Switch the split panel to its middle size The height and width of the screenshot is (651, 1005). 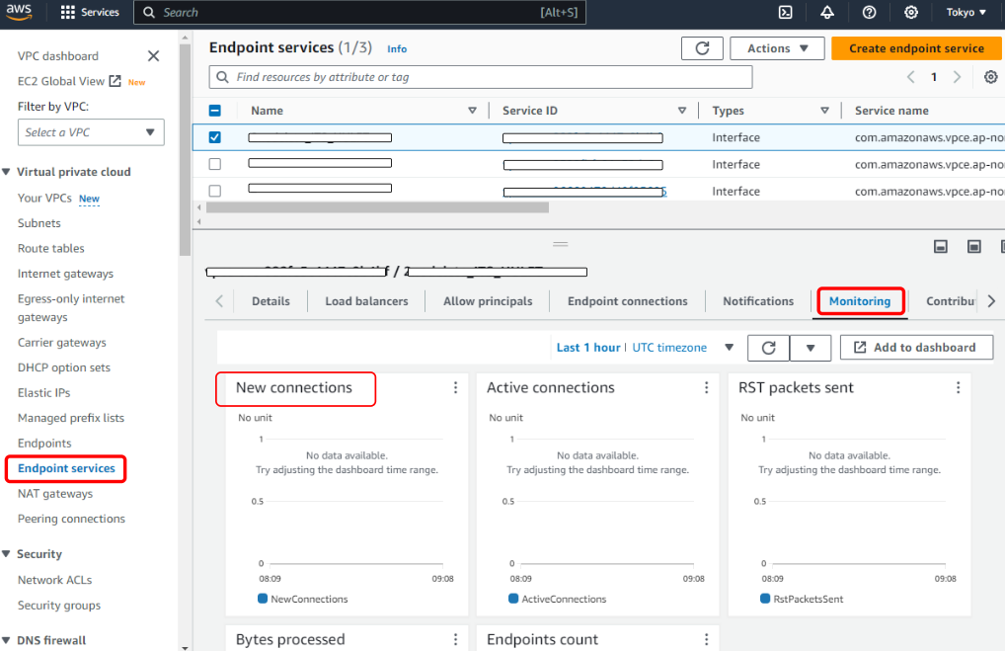[x=973, y=246]
